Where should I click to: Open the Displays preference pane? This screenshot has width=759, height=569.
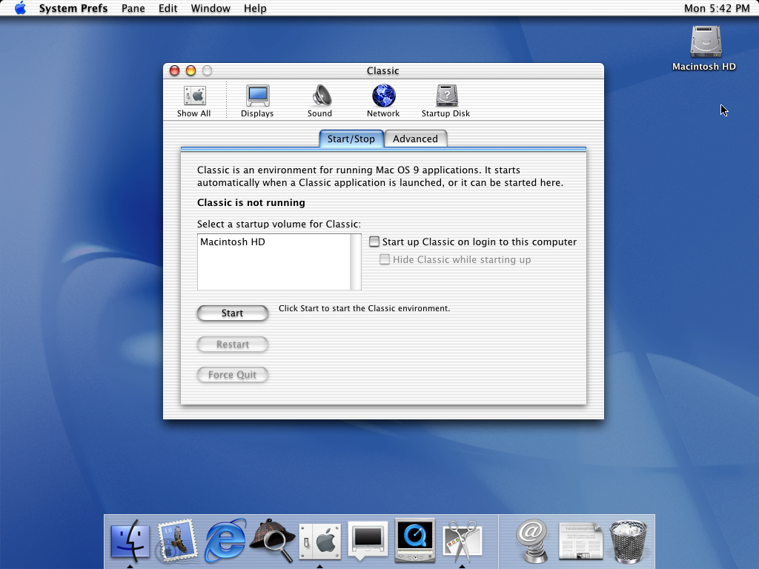coord(257,101)
